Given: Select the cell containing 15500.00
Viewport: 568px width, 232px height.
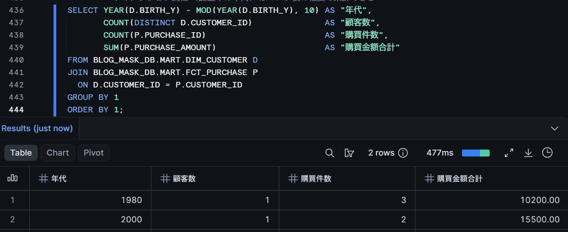Looking at the screenshot, I should click(x=491, y=220).
